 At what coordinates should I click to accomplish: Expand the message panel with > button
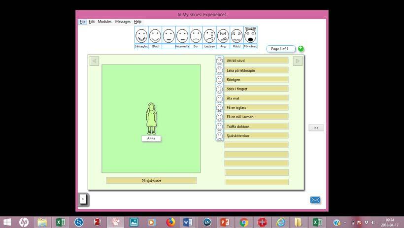pyautogui.click(x=83, y=199)
